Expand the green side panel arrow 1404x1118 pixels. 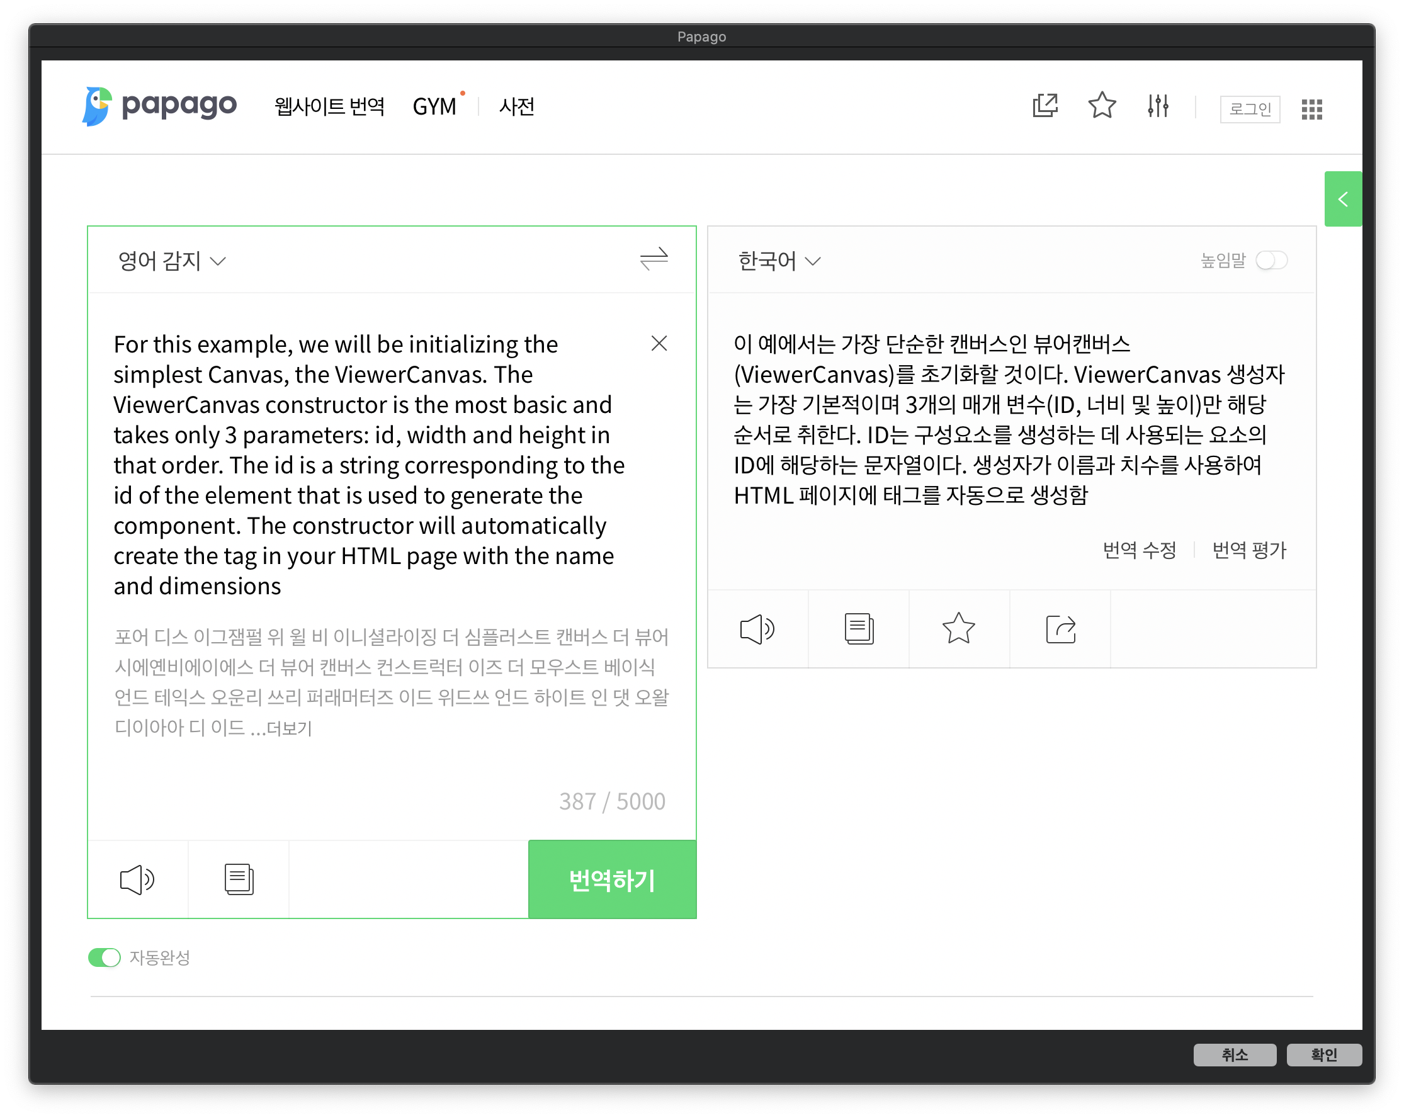1343,200
